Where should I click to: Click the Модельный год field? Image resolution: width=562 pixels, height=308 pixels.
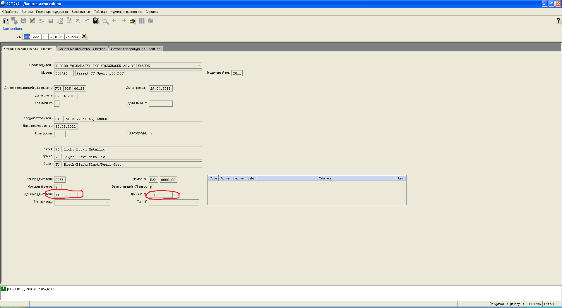(x=237, y=73)
